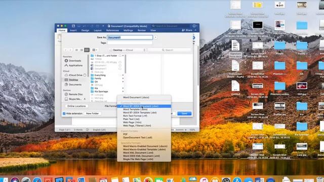Image resolution: width=324 pixels, height=182 pixels.
Task: Click the Save icon in Word's title bar
Action: tap(79, 26)
